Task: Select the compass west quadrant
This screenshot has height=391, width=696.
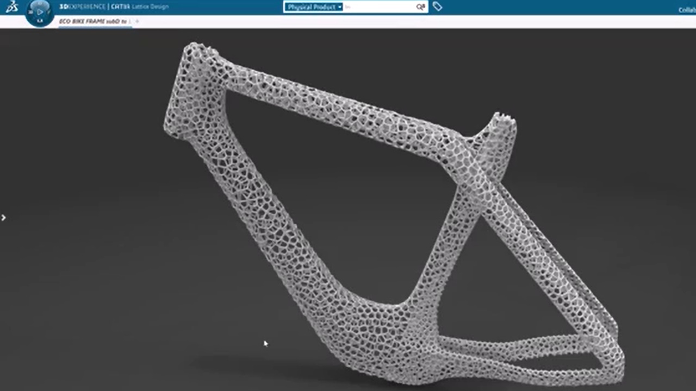Action: [x=30, y=11]
